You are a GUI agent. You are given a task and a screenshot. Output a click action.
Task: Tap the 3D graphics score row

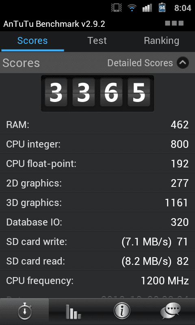tap(97, 202)
